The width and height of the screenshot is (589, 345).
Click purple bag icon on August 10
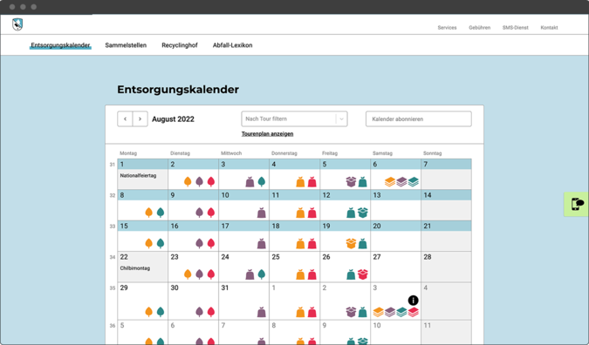262,213
